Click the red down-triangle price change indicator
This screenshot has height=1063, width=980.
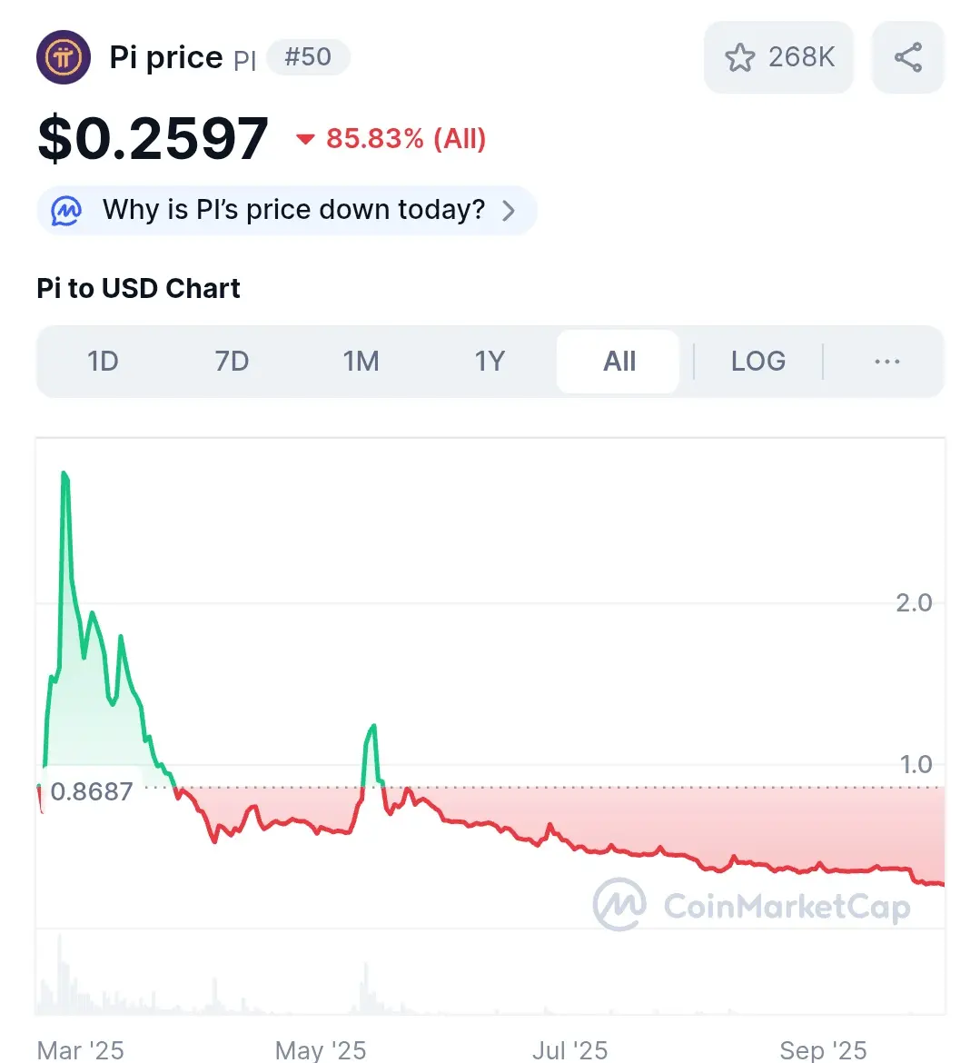click(306, 139)
